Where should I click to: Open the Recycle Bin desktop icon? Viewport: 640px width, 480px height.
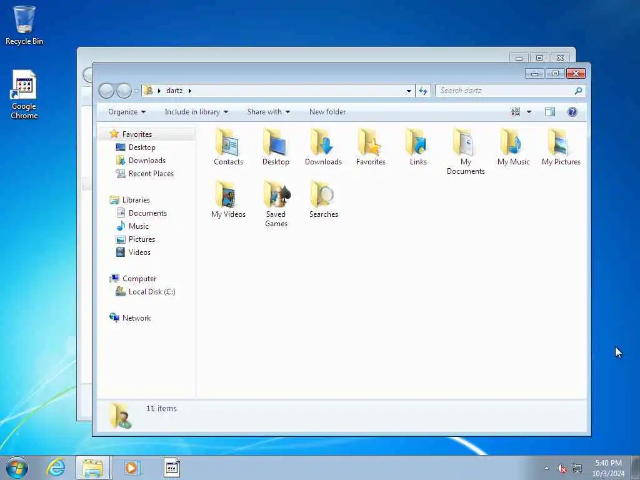coord(24,24)
